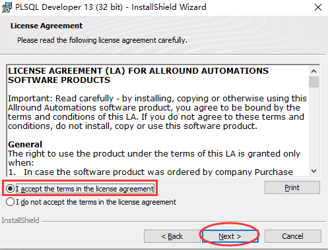328x250 pixels.
Task: Click numbered item "1. In case the software product"
Action: 150,172
